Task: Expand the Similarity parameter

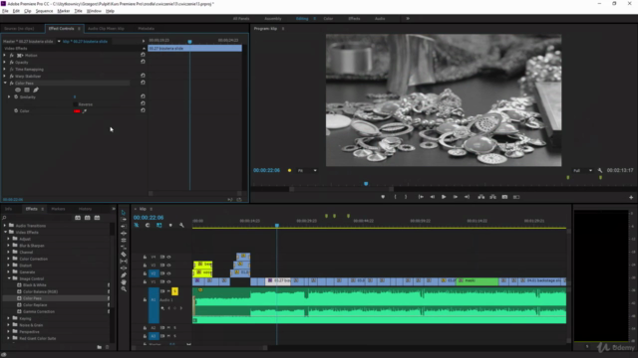Action: point(9,97)
